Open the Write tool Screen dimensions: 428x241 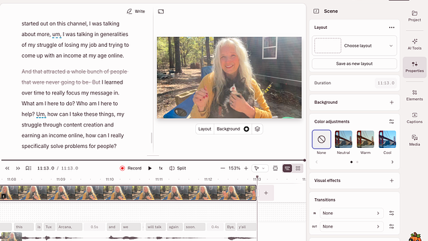[x=136, y=11]
